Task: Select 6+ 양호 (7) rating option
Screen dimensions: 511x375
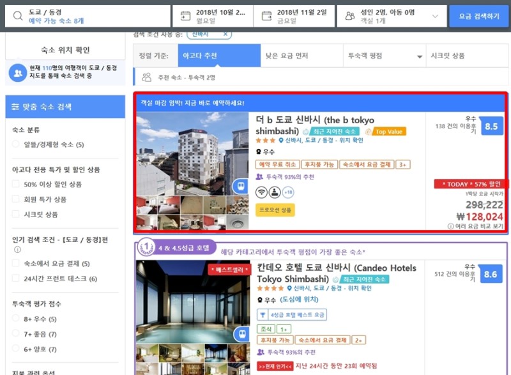Action: 15,349
